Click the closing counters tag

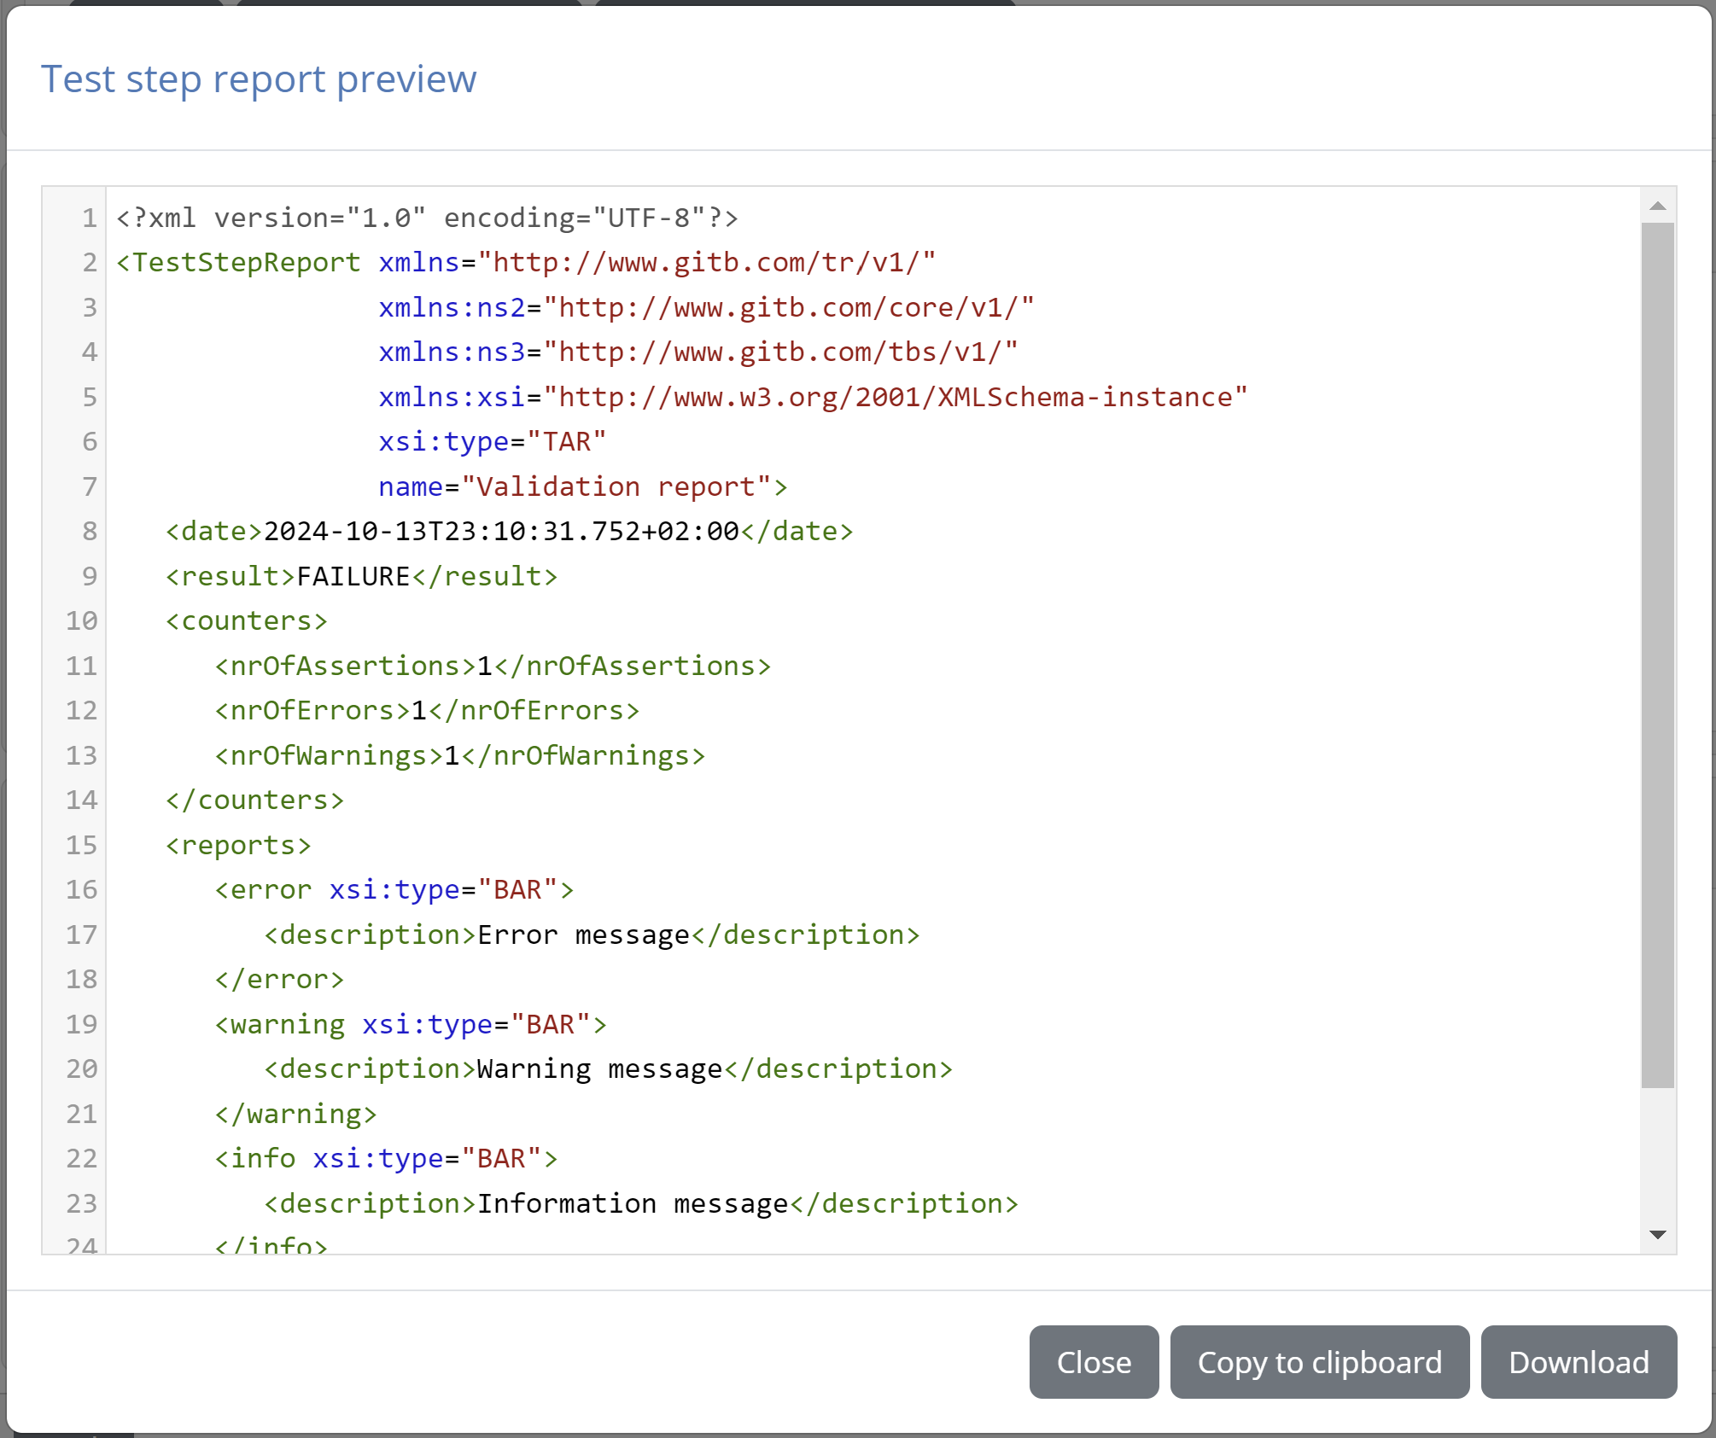254,800
